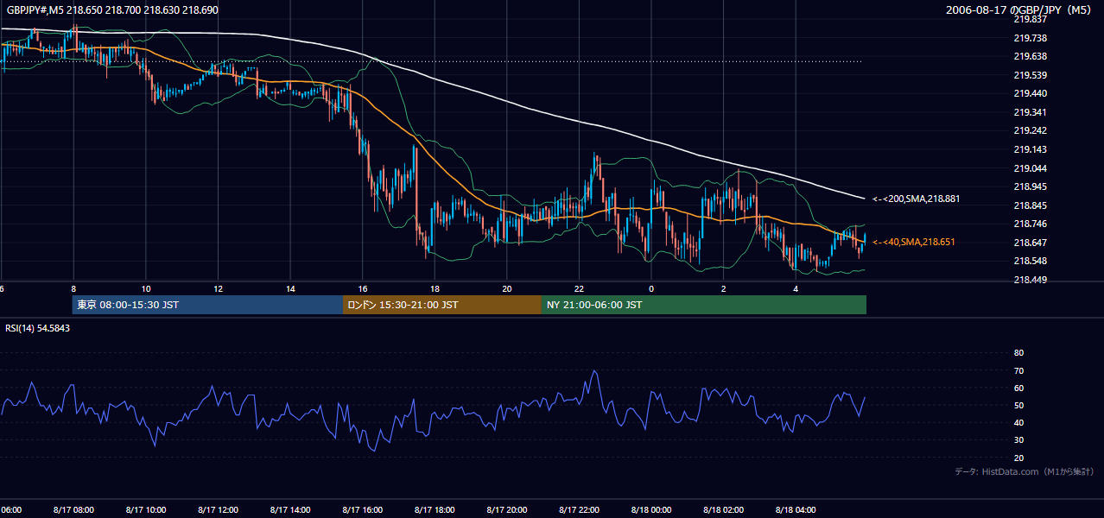Click the 8/17 18:00 time axis label

pos(435,509)
